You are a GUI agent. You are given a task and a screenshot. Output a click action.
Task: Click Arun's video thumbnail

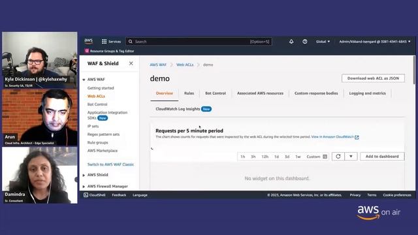coord(40,117)
